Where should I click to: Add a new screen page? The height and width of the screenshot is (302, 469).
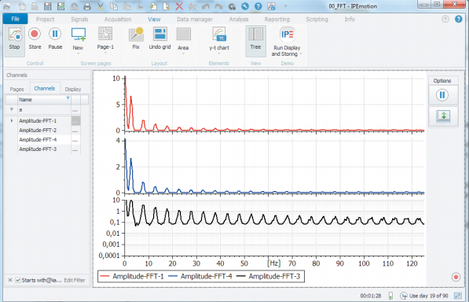(79, 35)
